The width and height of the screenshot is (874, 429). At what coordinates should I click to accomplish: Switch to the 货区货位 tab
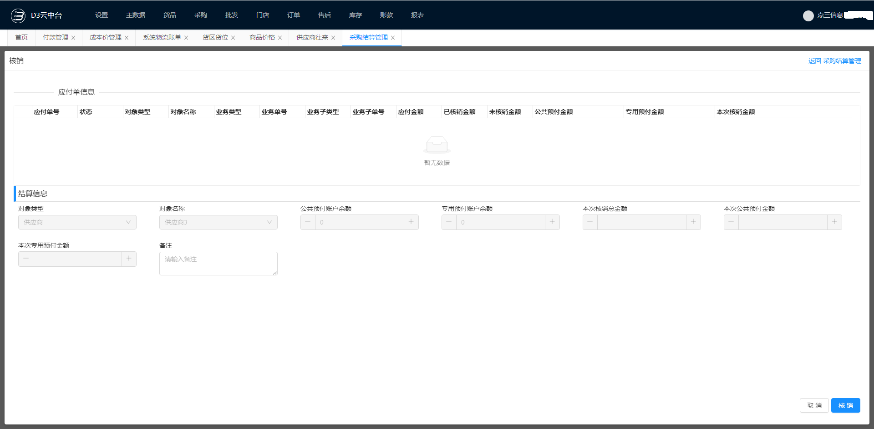coord(215,37)
